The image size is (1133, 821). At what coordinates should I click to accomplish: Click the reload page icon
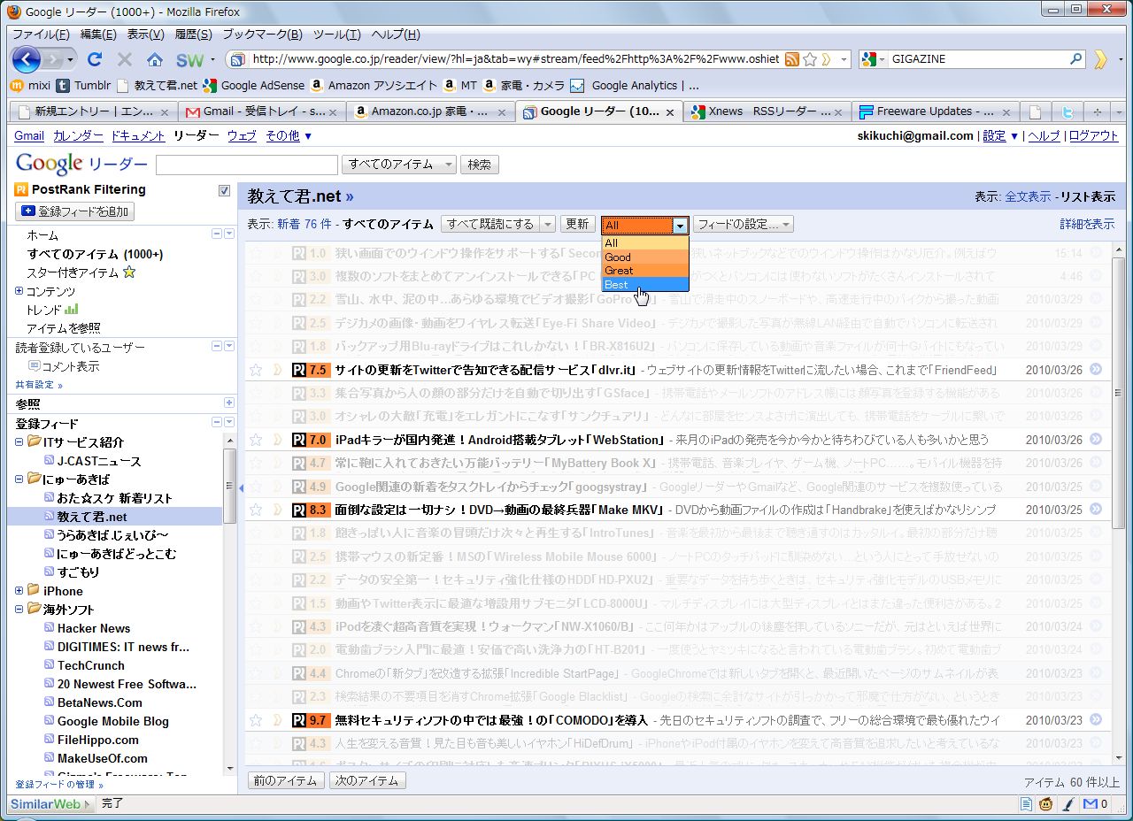95,59
